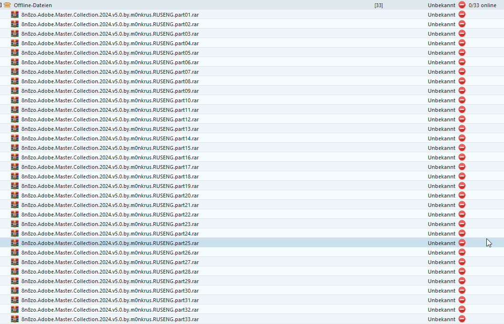
Task: Select file name ending part16.rar
Action: 110,157
